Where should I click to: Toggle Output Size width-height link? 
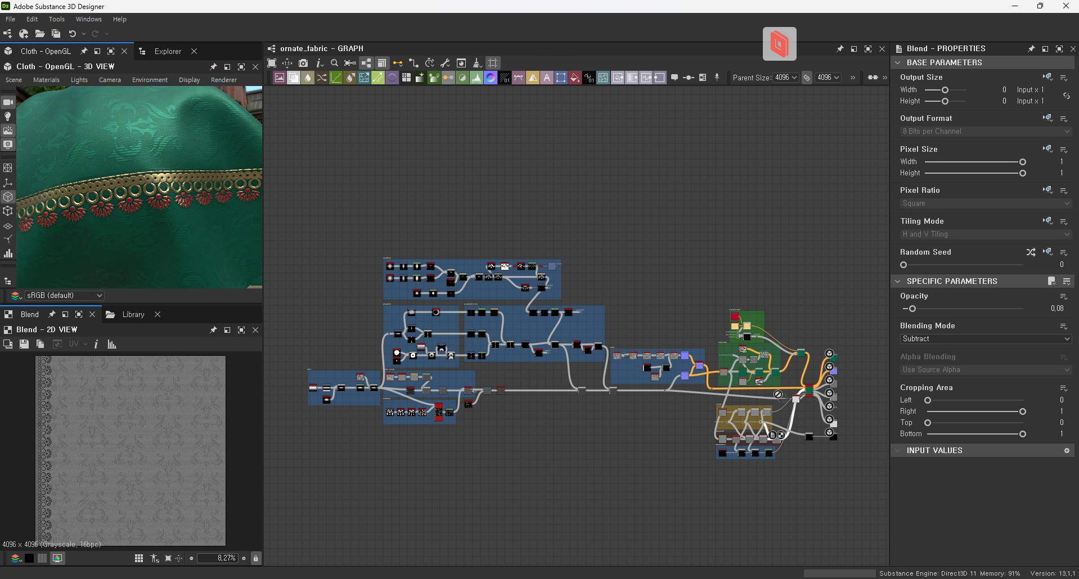pyautogui.click(x=1067, y=96)
